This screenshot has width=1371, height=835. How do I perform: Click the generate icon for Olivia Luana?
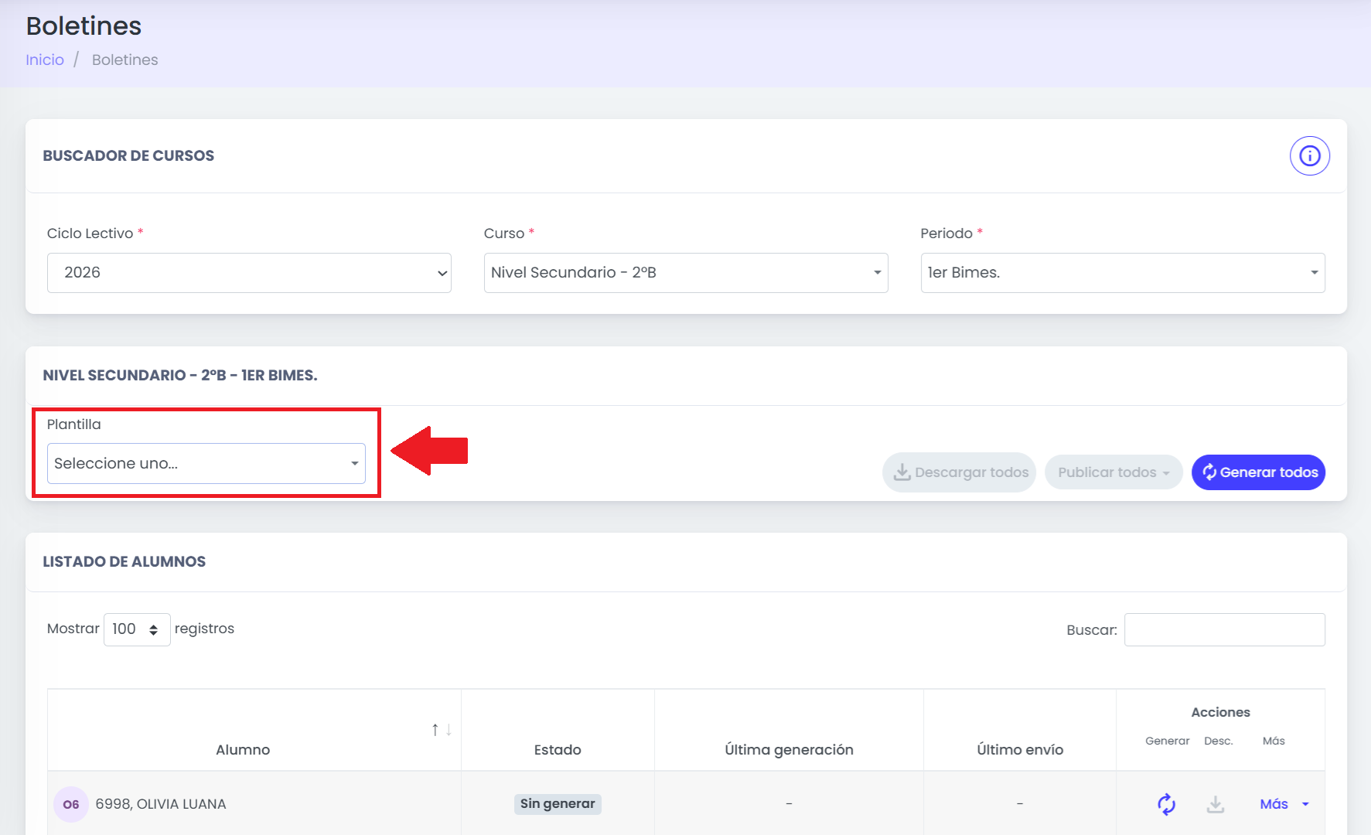(1166, 804)
